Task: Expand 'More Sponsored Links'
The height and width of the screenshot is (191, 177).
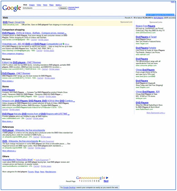Action: (x=156, y=113)
